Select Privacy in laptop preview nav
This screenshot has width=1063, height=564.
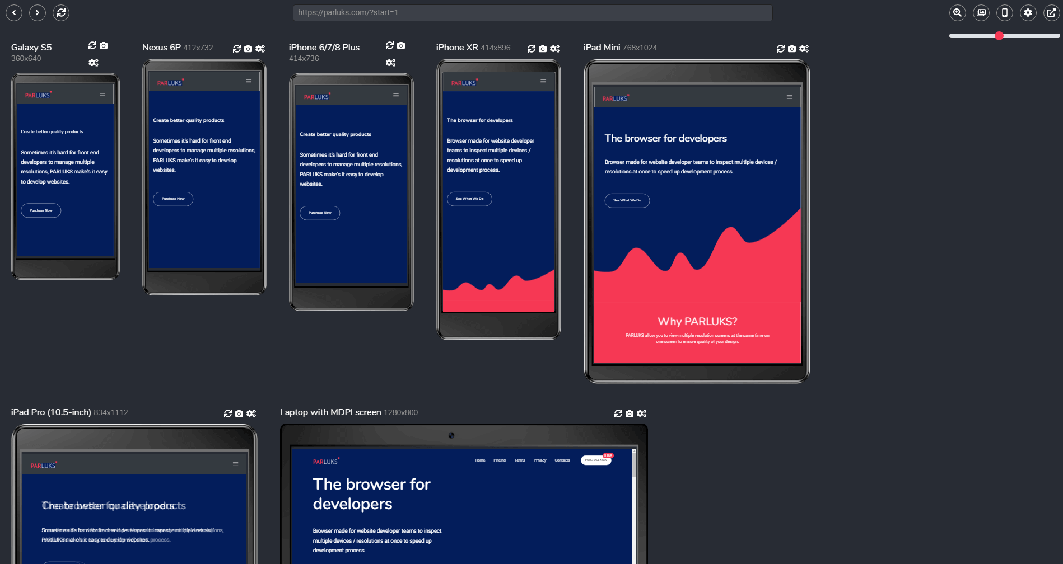click(540, 460)
